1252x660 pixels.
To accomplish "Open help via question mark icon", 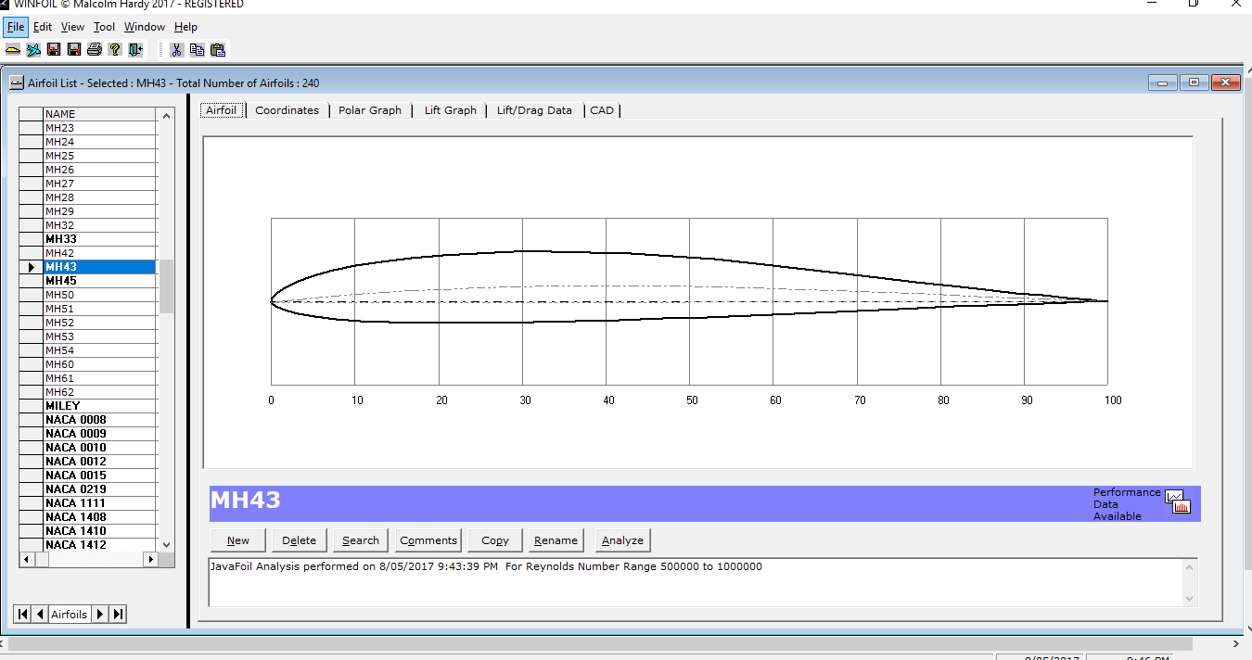I will coord(115,49).
